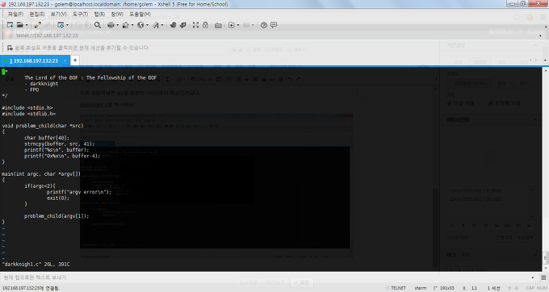Add a new tab with the plus button
The height and width of the screenshot is (292, 549).
click(75, 60)
